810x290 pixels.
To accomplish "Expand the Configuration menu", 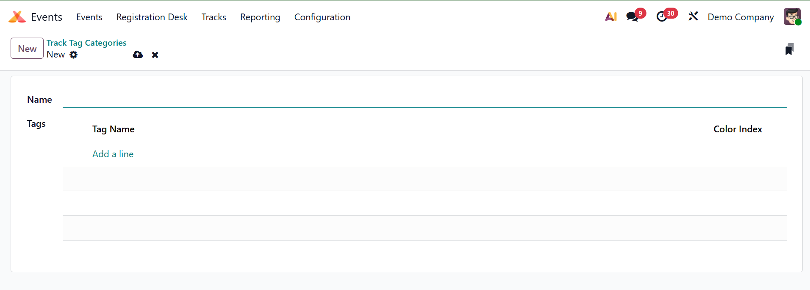I will point(322,17).
